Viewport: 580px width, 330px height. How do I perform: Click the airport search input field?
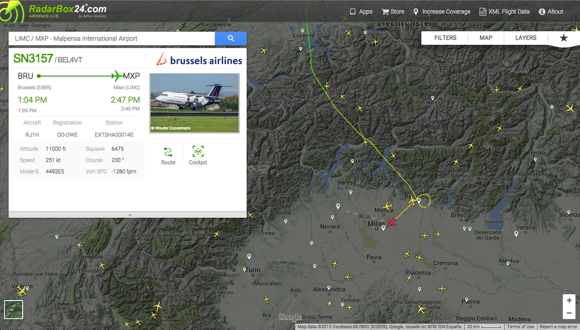[112, 38]
